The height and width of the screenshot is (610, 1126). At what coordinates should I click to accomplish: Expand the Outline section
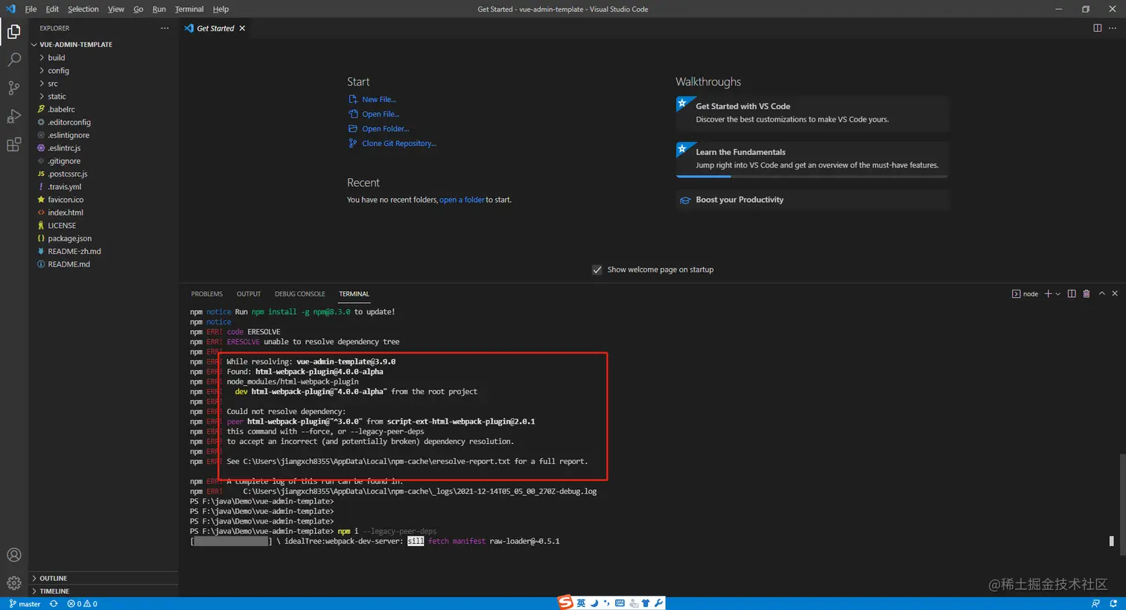pos(104,578)
